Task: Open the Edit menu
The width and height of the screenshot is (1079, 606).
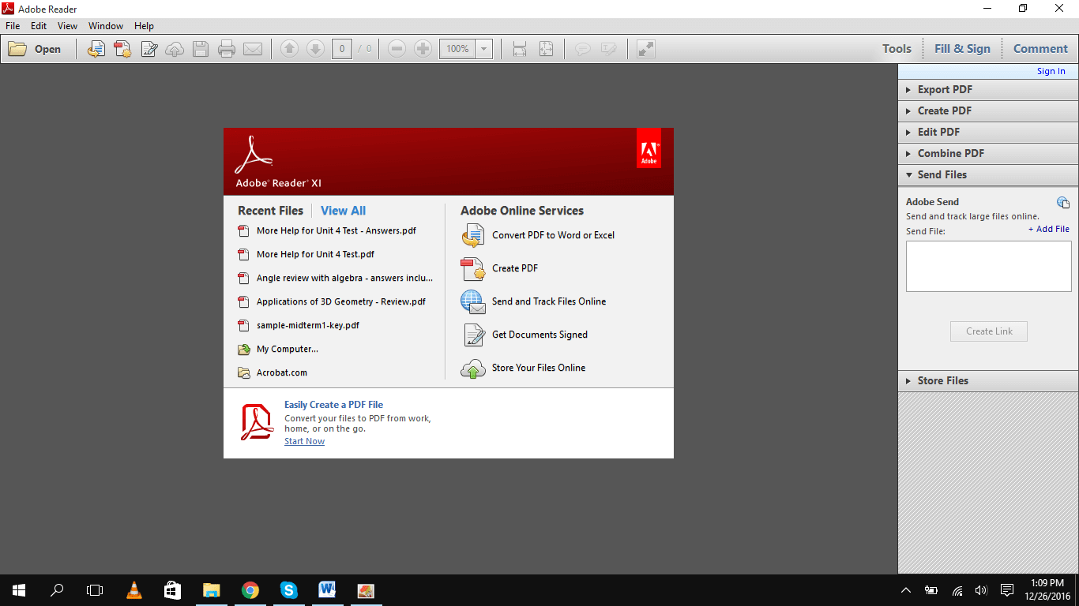Action: [38, 25]
